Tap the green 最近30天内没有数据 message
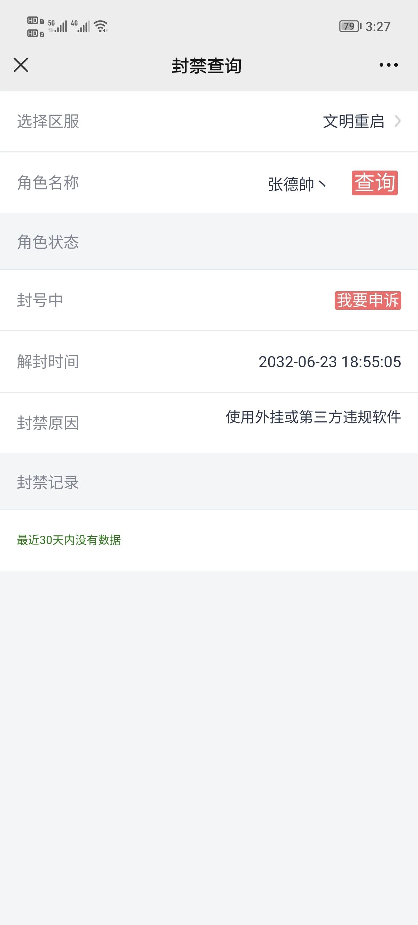The image size is (418, 925). click(x=69, y=540)
